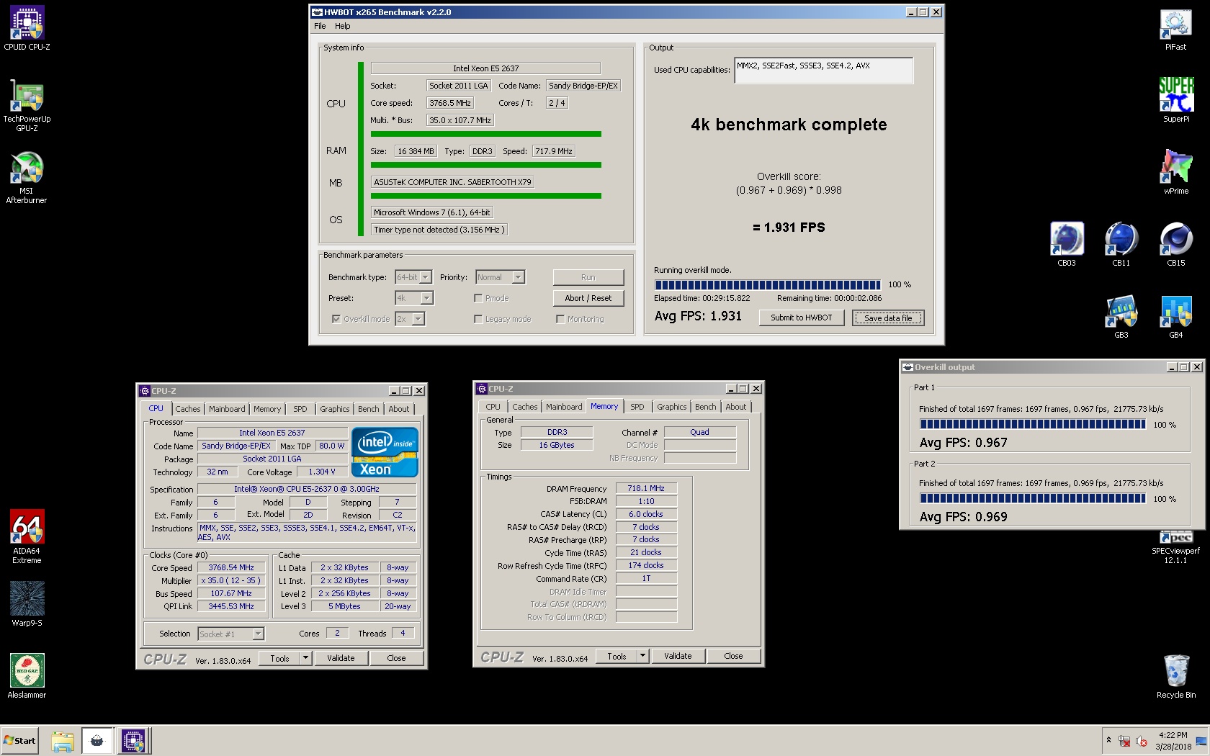Image resolution: width=1210 pixels, height=756 pixels.
Task: Enable the Legacy mode checkbox
Action: [478, 319]
